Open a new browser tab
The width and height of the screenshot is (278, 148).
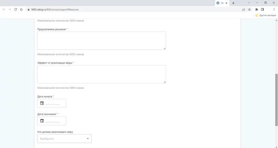point(234,3)
